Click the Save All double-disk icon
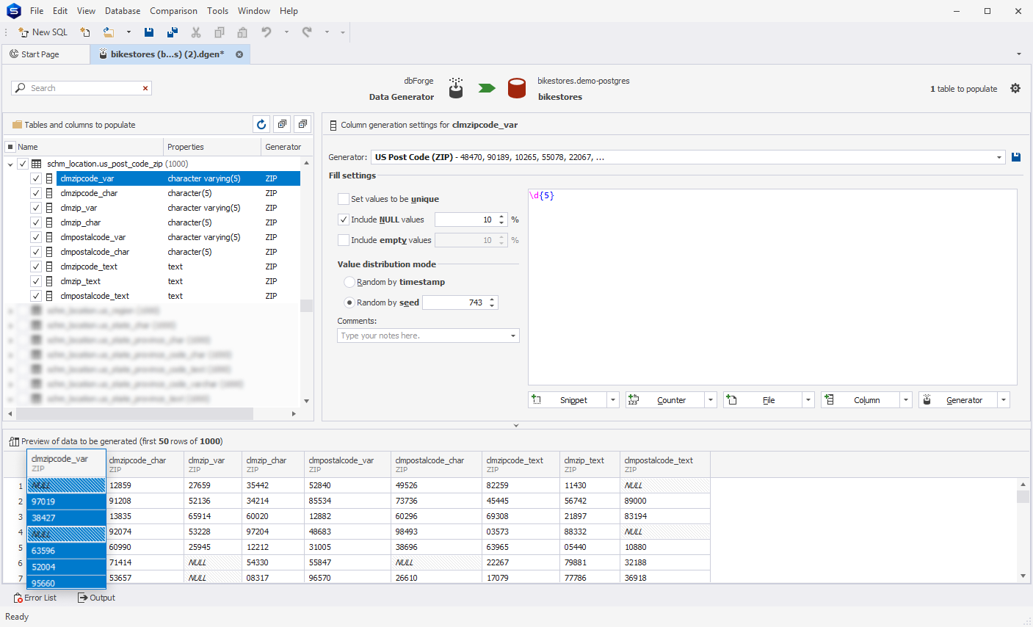 tap(173, 32)
